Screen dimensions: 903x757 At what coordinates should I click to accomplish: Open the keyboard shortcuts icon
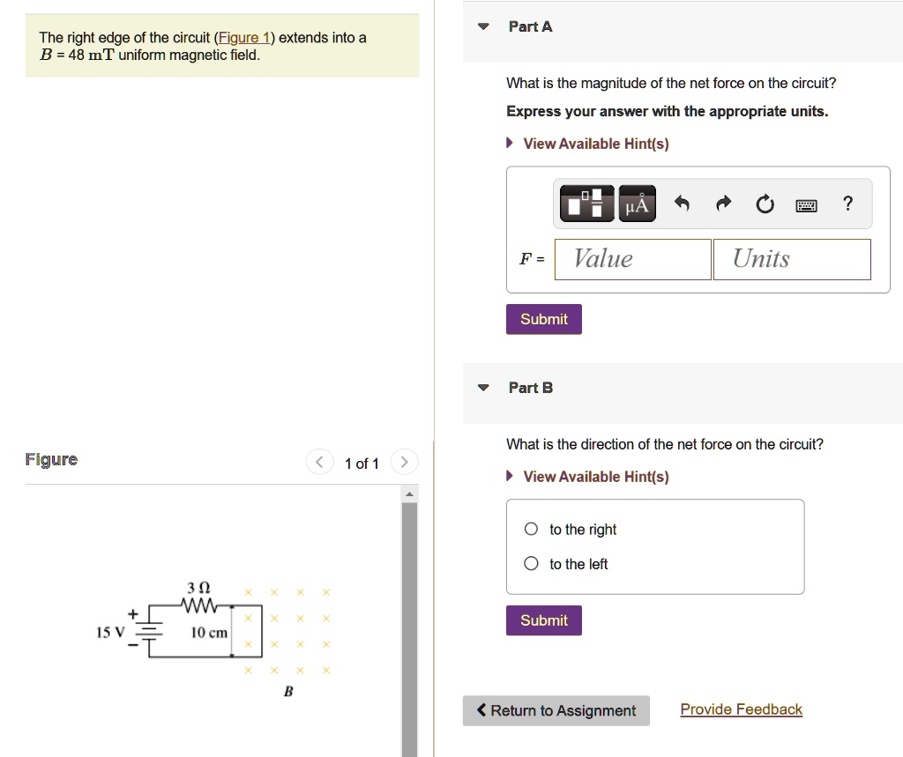pyautogui.click(x=806, y=204)
